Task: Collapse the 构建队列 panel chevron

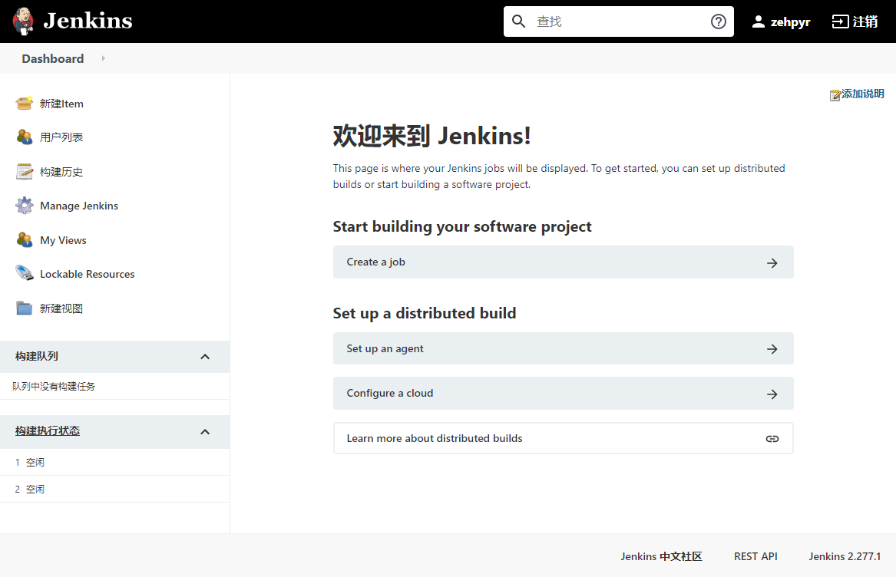Action: 205,357
